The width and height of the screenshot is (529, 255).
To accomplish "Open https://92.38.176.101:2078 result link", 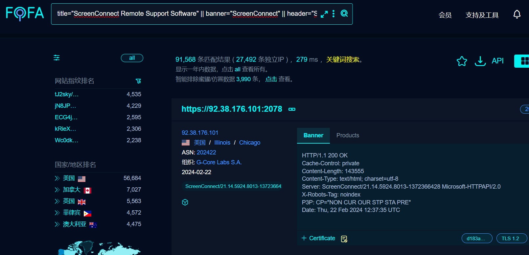I will click(x=232, y=109).
